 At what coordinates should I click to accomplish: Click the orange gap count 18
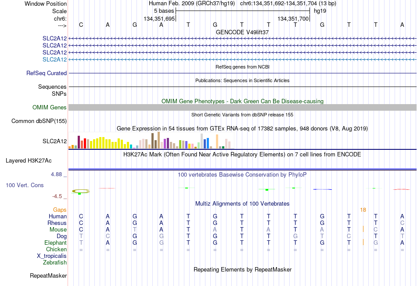(x=363, y=210)
